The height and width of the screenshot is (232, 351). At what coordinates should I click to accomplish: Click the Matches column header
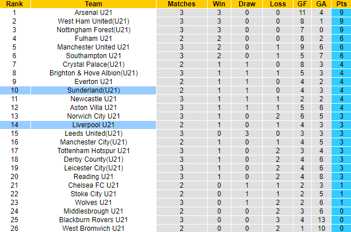coord(181,3)
